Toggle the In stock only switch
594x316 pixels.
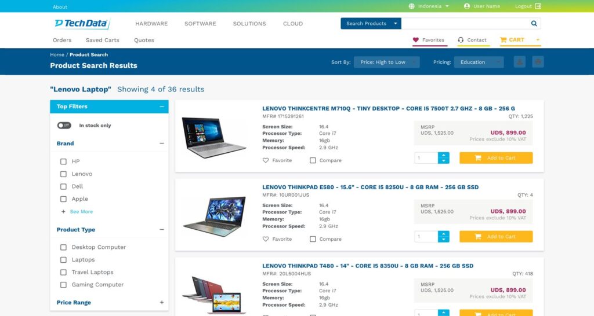click(x=64, y=125)
